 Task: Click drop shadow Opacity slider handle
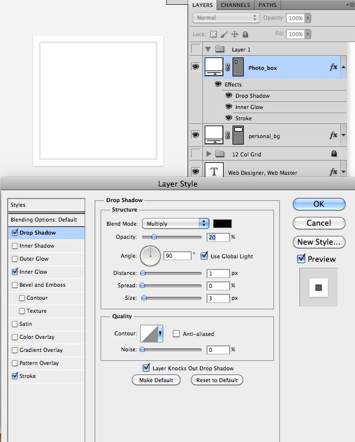pos(154,237)
